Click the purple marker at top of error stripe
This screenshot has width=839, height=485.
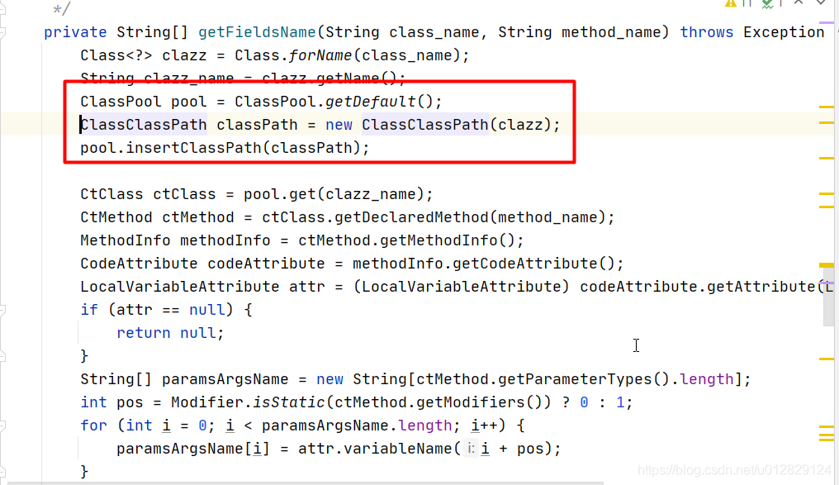click(827, 22)
